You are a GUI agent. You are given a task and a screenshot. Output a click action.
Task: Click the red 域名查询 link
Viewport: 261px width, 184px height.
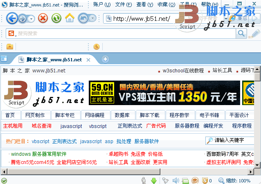point(41,126)
